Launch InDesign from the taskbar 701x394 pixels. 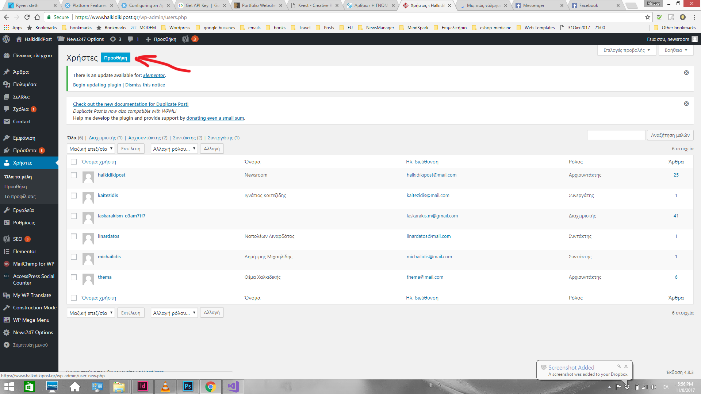pyautogui.click(x=142, y=386)
